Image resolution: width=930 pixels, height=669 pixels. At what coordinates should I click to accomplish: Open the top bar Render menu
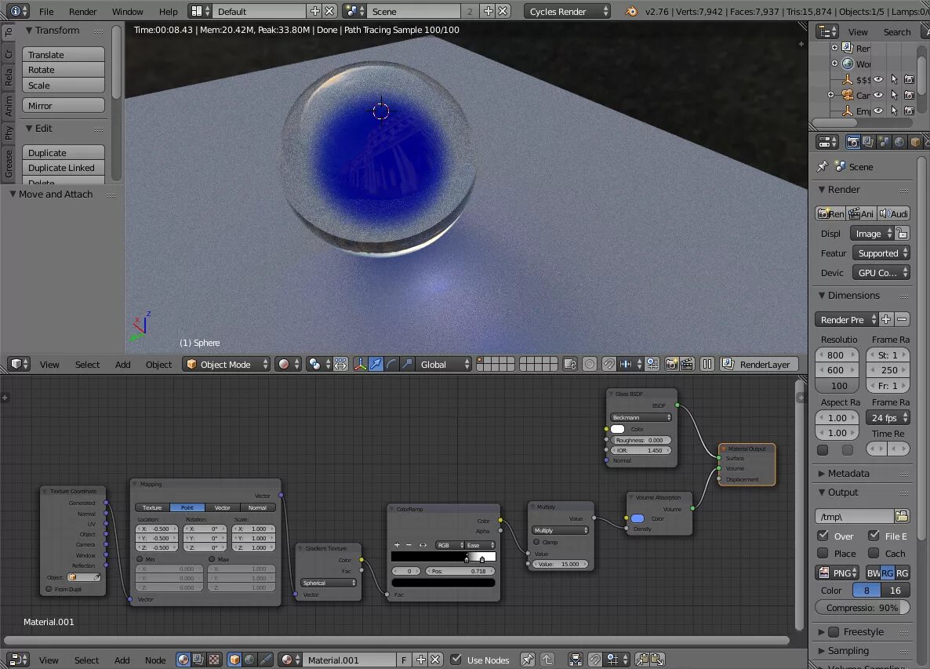tap(82, 11)
